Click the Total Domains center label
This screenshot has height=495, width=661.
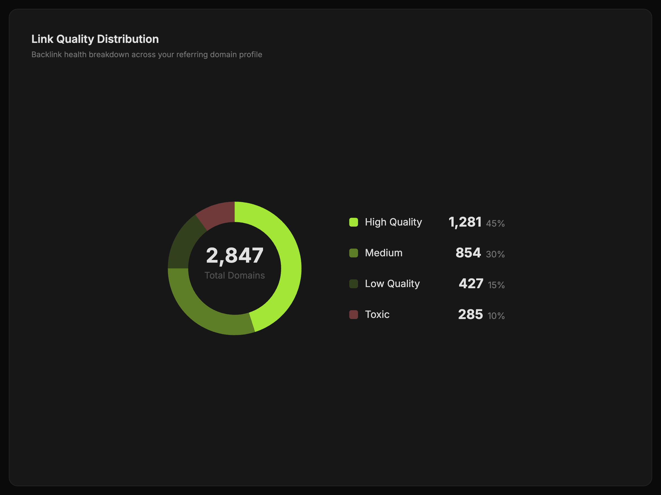235,275
